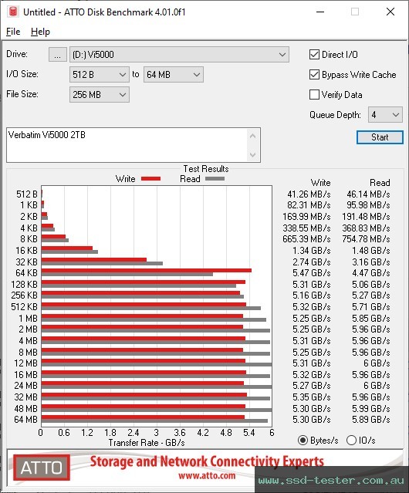Click the gray Read legend swatch
Viewport: 409px width, 493px height.
coord(215,178)
